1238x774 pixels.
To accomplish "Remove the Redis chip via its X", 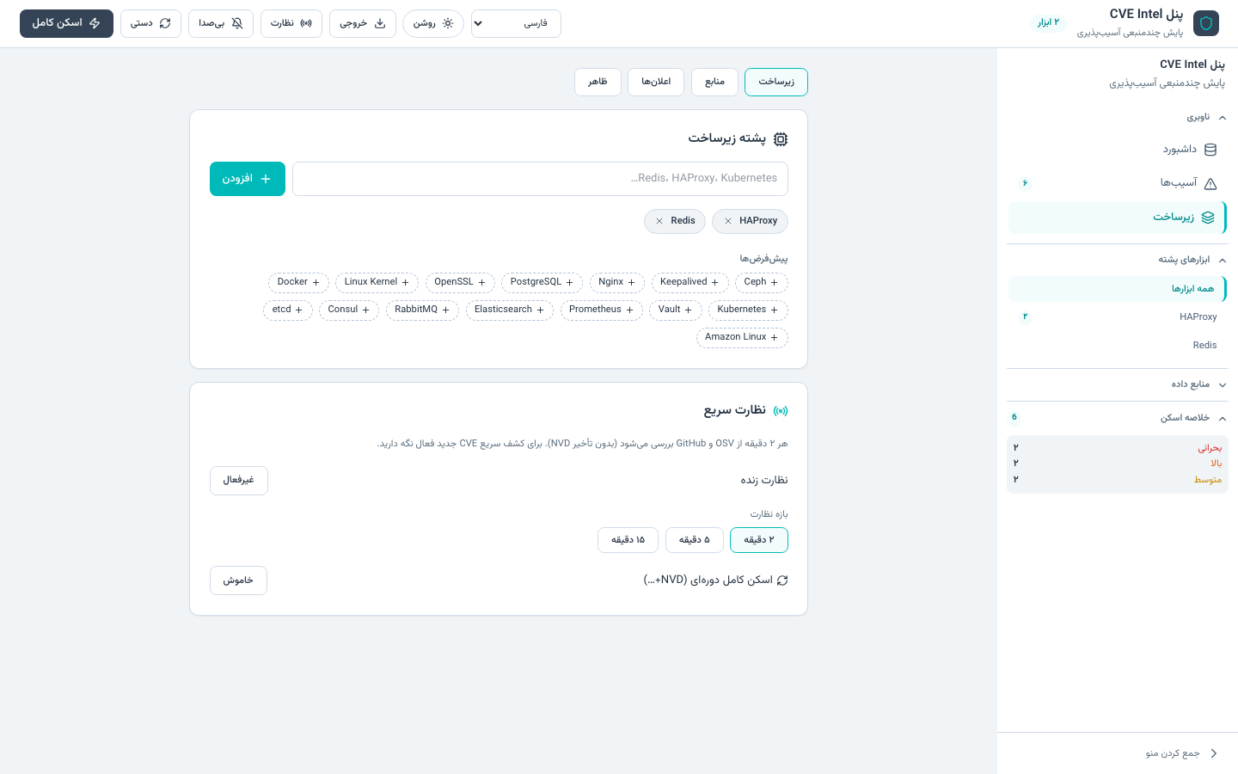I will (659, 221).
